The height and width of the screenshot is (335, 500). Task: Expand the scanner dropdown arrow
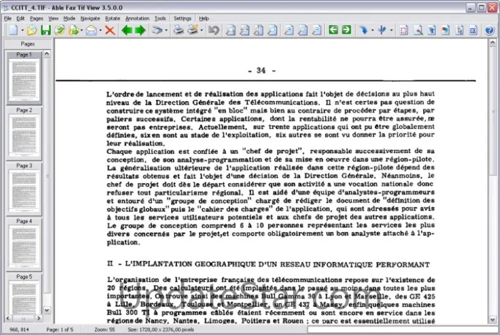tap(166, 31)
